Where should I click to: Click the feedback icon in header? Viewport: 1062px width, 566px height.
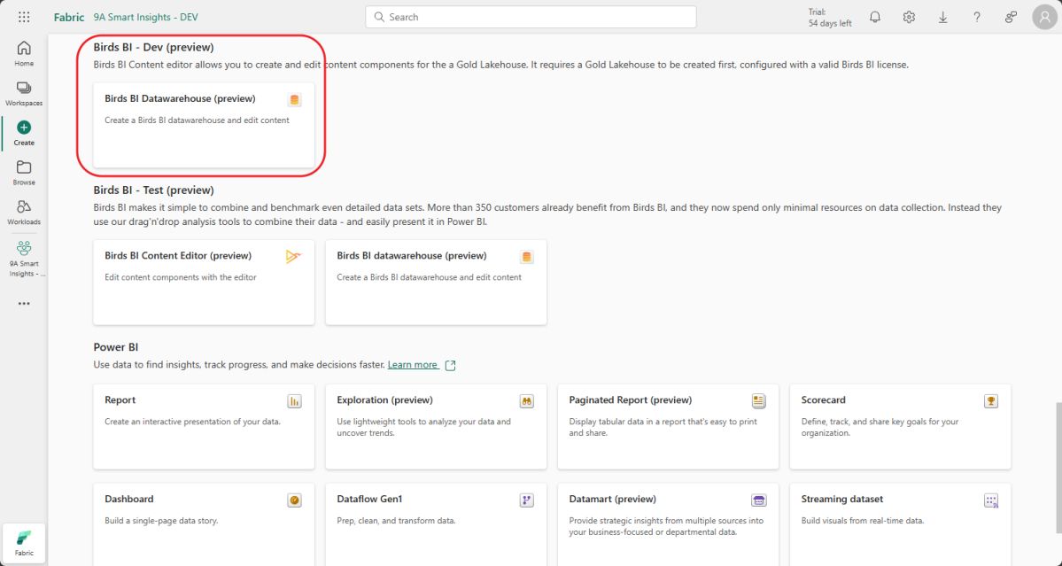(x=1011, y=17)
